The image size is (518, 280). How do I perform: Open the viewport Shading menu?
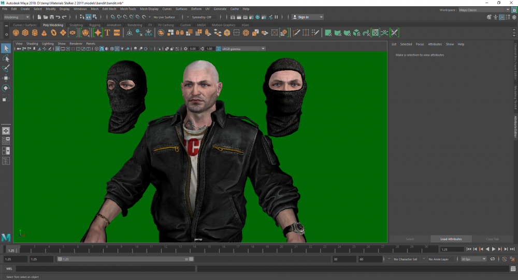(x=32, y=43)
